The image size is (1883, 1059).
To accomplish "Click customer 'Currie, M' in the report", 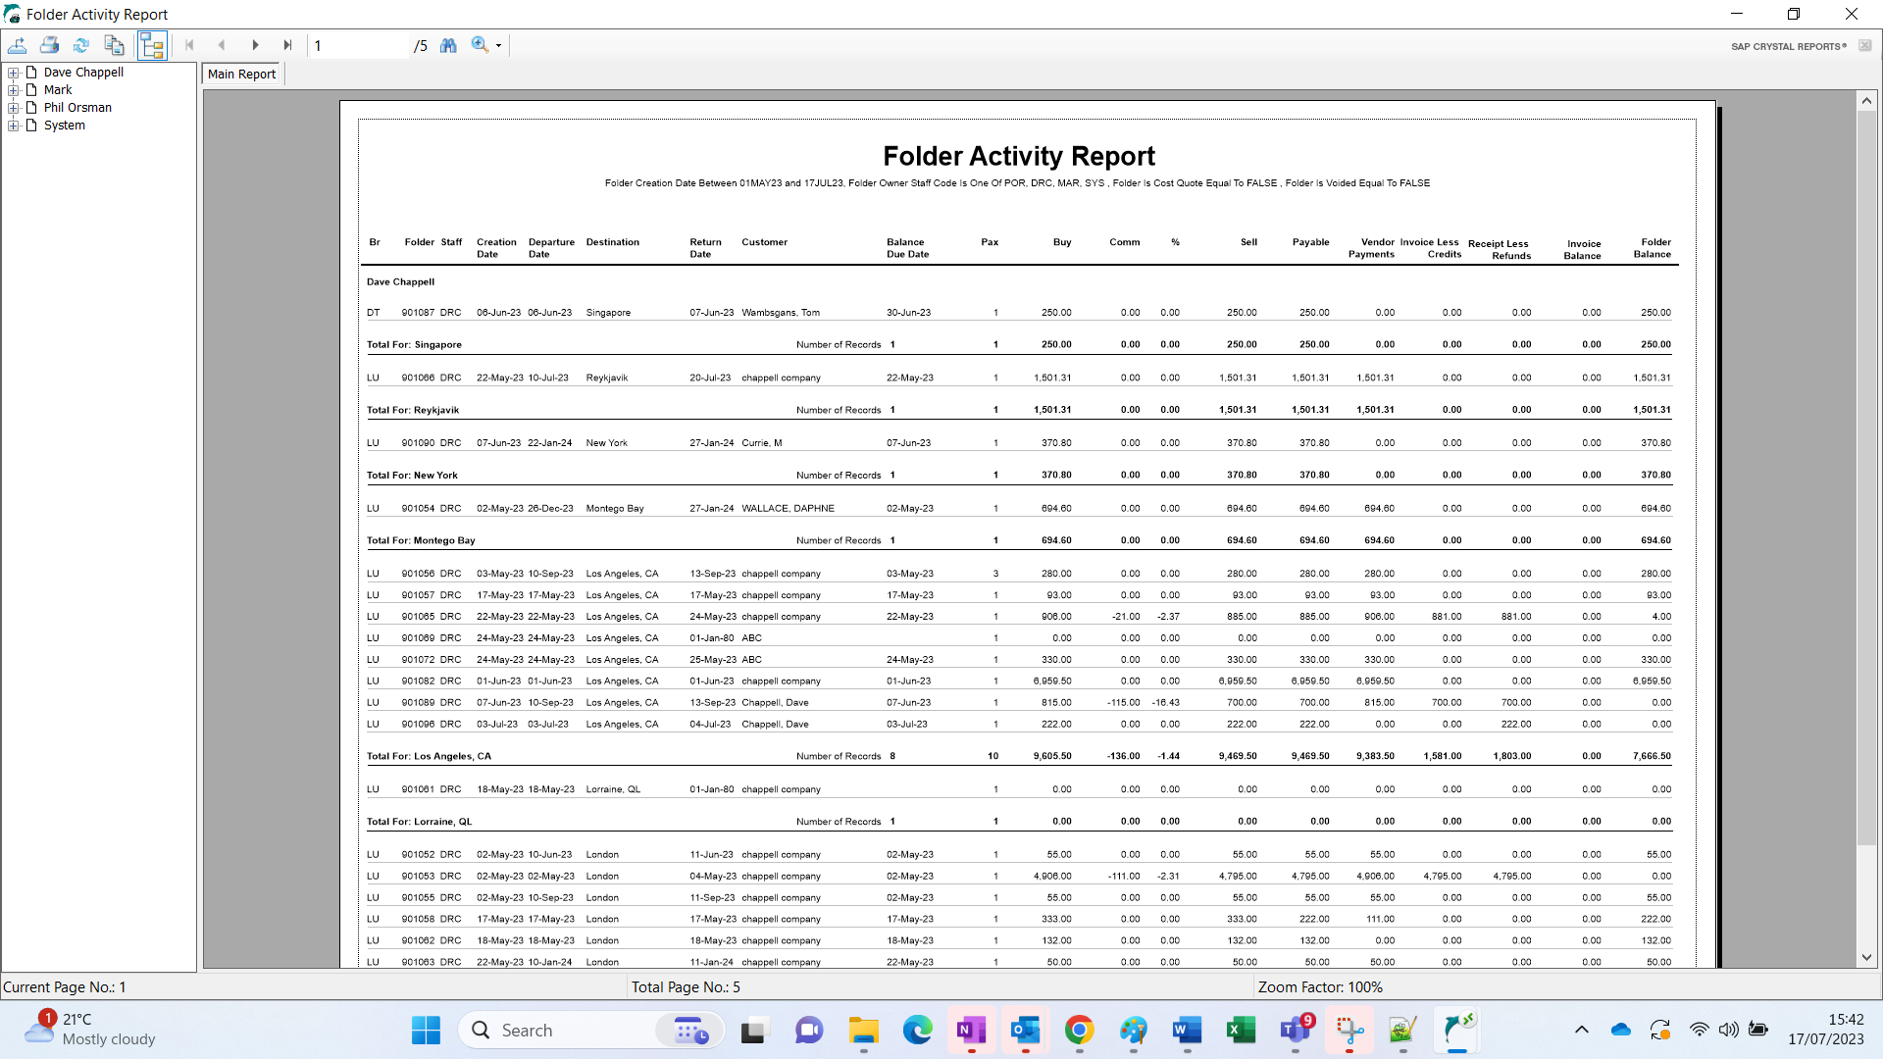I will tap(762, 443).
